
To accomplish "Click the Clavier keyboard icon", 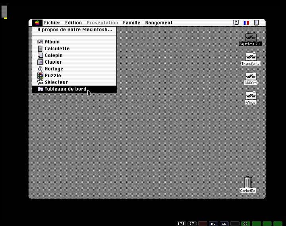I will 40,62.
